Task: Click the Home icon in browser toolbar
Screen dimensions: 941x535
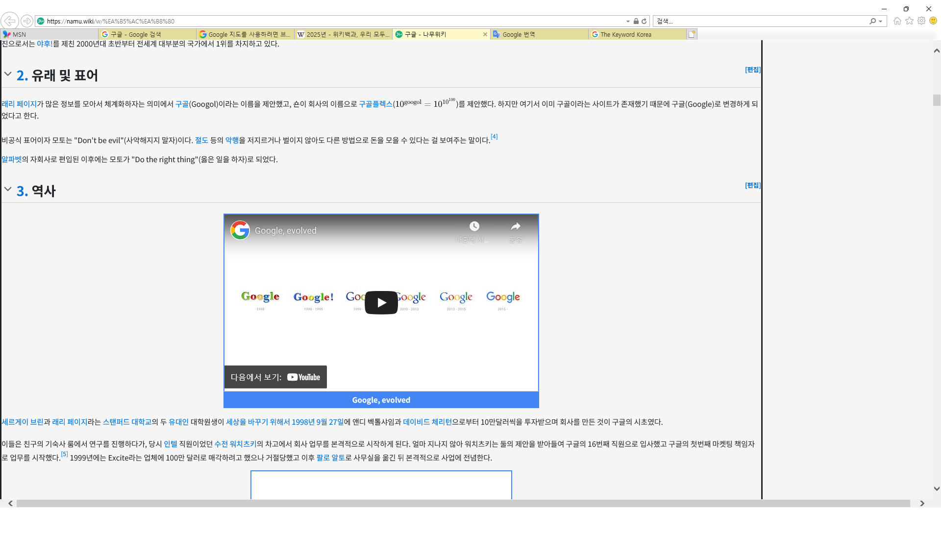Action: coord(897,21)
